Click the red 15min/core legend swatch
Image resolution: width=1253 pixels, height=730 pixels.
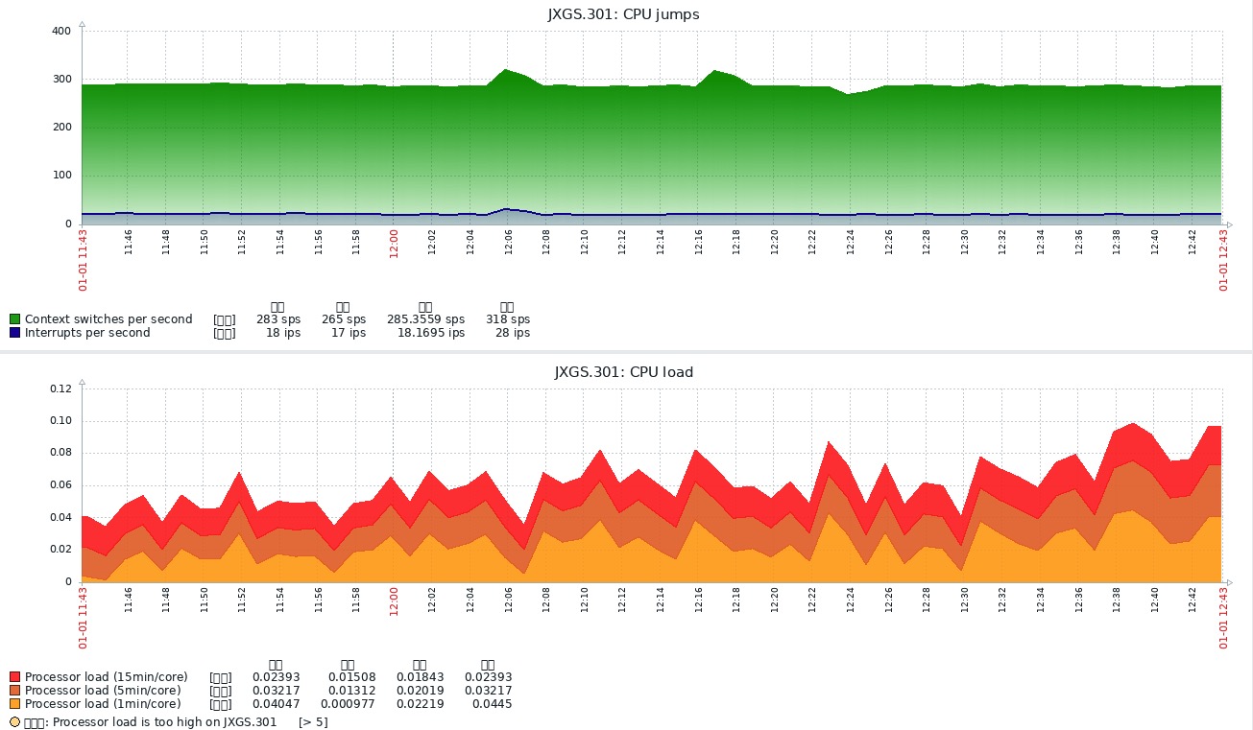point(14,677)
